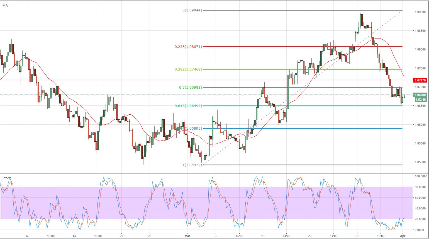Click 1.06000 on the price axis
Image resolution: width=429 pixels, height=239 pixels.
pos(420,125)
